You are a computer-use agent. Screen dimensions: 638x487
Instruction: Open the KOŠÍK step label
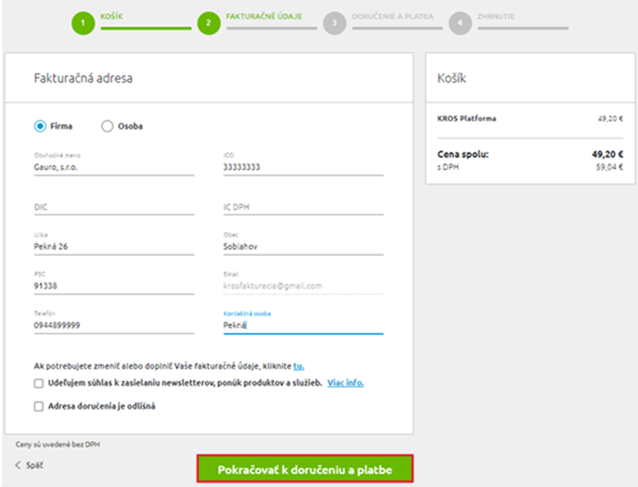click(x=112, y=17)
